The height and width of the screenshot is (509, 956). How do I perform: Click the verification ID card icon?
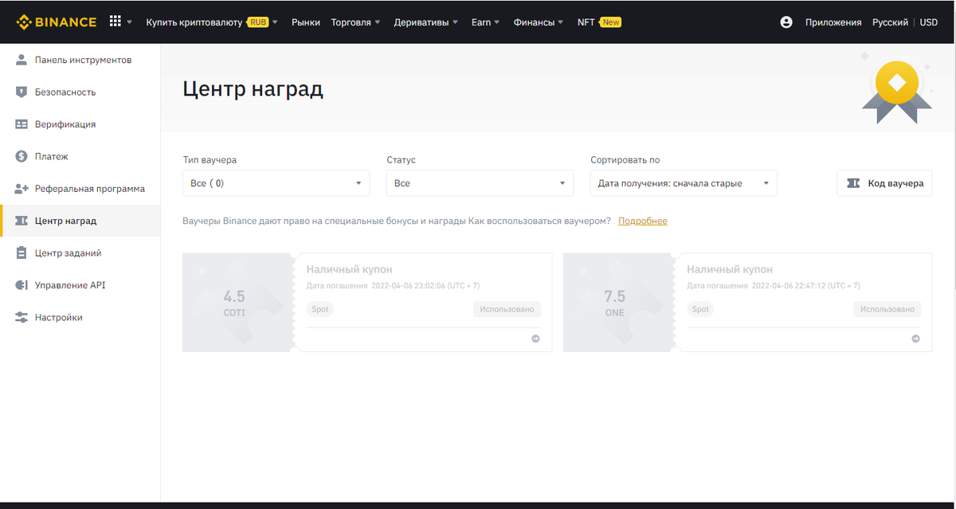click(x=22, y=124)
